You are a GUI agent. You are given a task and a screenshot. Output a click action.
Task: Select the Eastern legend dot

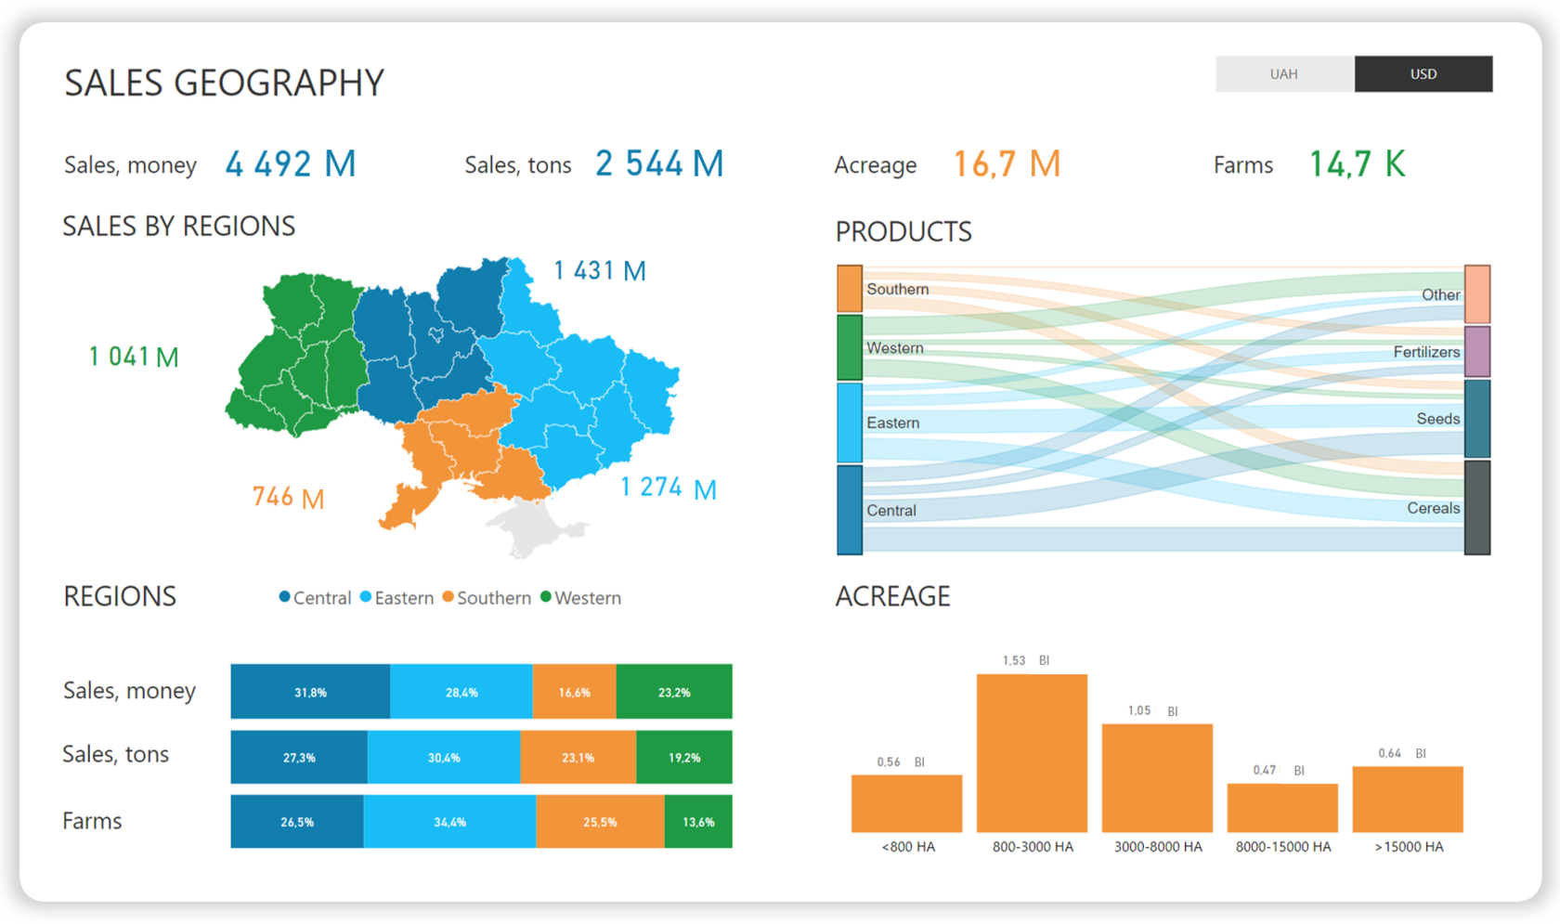point(366,597)
